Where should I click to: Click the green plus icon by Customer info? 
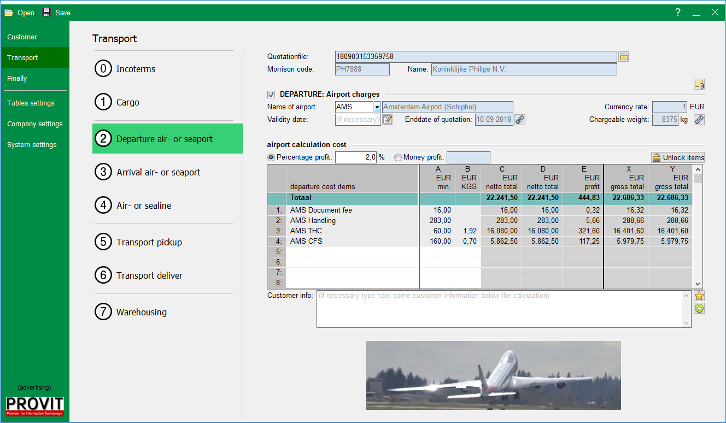coord(699,308)
